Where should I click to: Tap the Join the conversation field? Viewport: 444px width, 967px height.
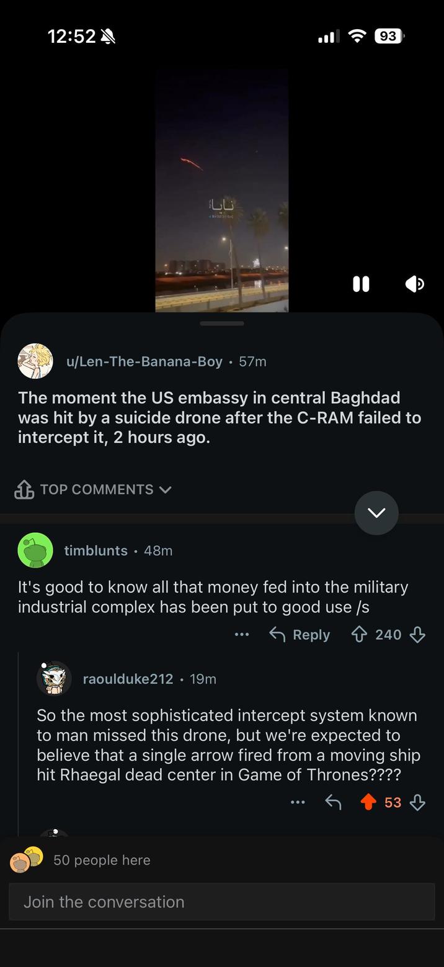coord(222,901)
